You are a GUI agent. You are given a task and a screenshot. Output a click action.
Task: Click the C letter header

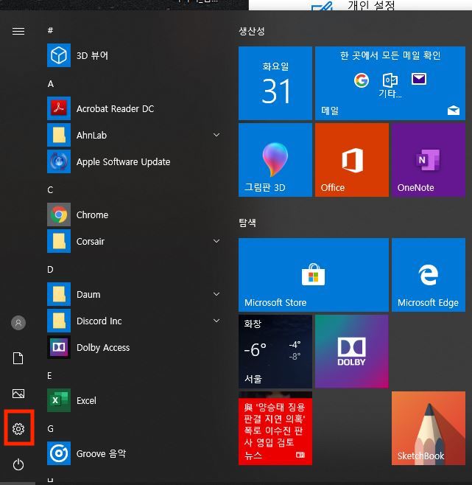tap(50, 189)
